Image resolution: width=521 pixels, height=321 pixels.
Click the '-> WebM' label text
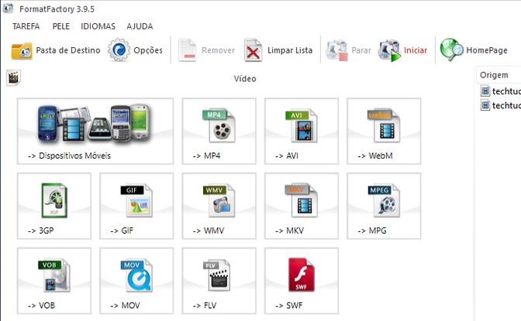click(375, 155)
